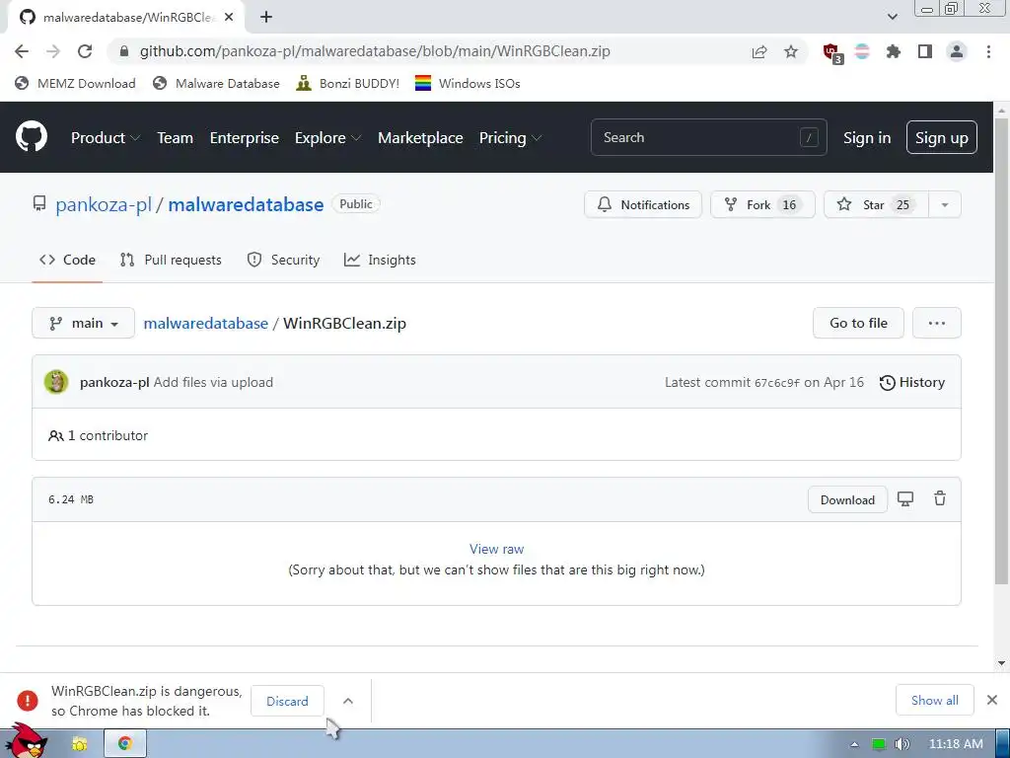Screen dimensions: 1010x758
Task: Bookmark this page with the star icon
Action: [791, 51]
